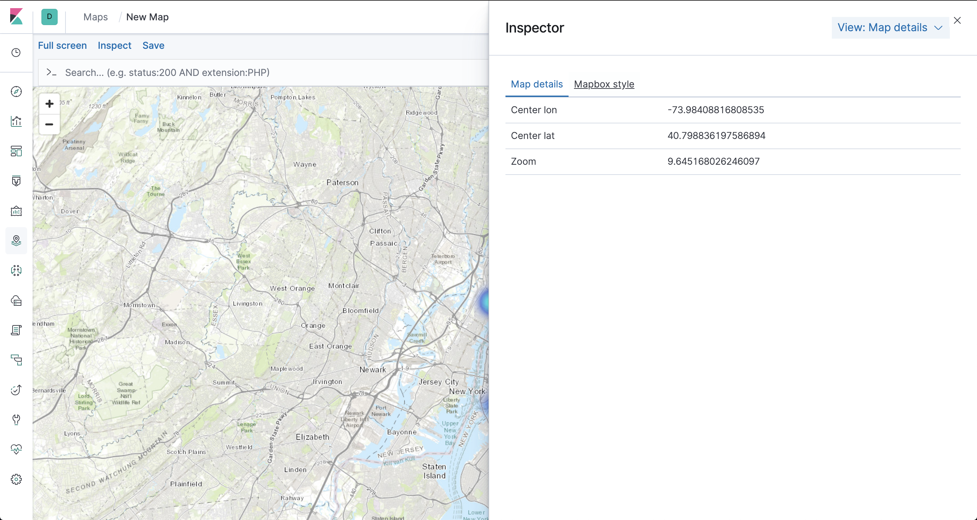The width and height of the screenshot is (977, 520).
Task: Open the Kibana home logo
Action: [x=16, y=17]
